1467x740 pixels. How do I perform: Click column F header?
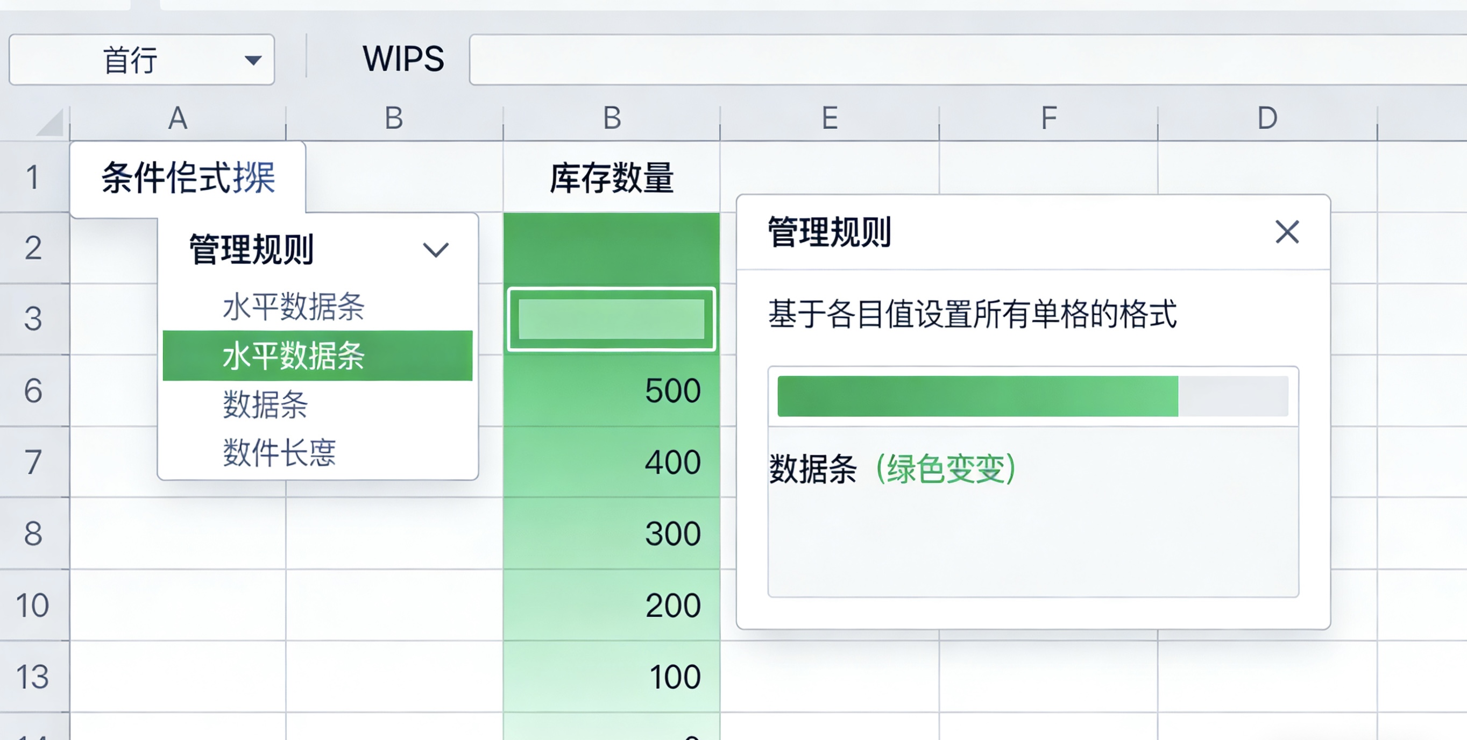click(x=1048, y=118)
